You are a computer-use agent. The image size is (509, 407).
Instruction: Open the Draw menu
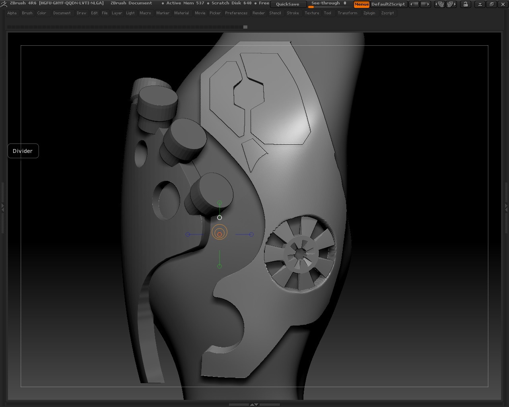pos(82,13)
